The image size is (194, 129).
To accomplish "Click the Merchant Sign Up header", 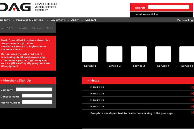I will coord(28,80).
